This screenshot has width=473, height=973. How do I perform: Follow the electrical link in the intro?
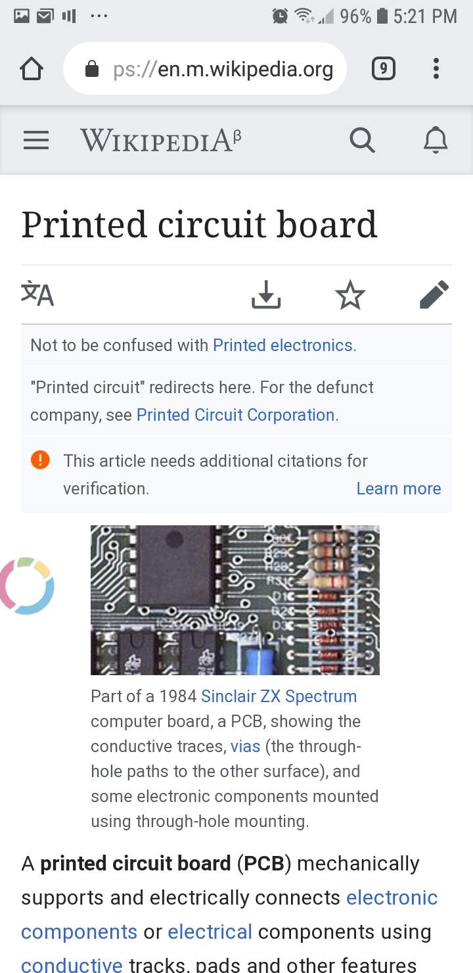pos(210,932)
